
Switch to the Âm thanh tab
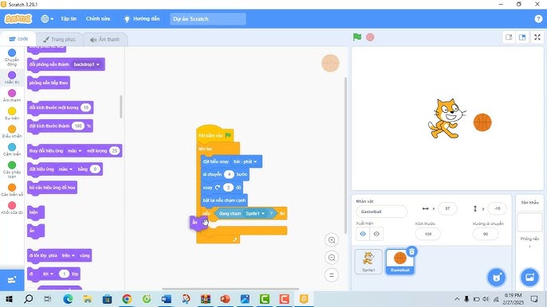[x=104, y=39]
